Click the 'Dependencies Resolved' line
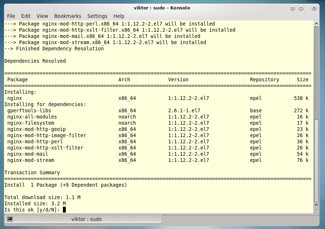Screen dimensions: 325x229 35,61
